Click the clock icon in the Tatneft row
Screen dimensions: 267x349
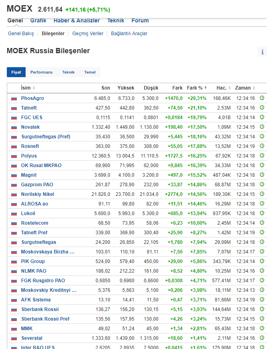[x=262, y=107]
